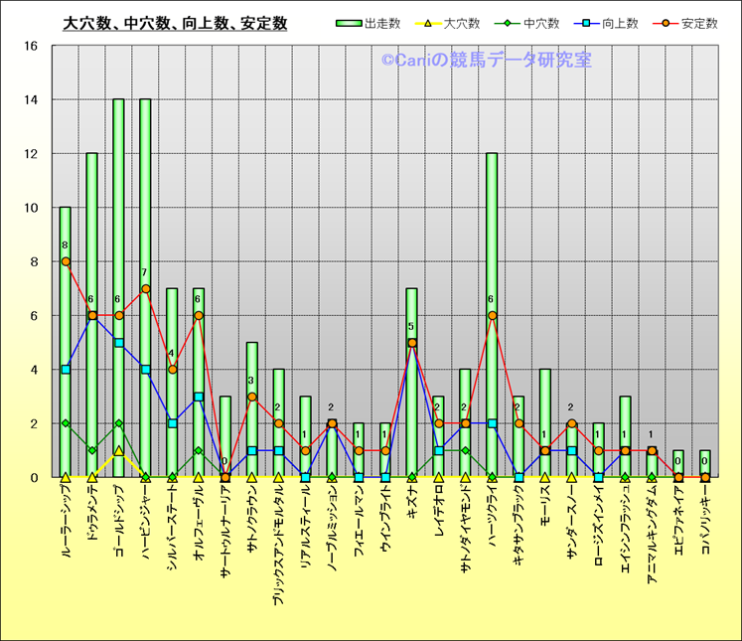Select ゴールドシップ blue square 向上数 point
This screenshot has width=742, height=641.
(118, 343)
